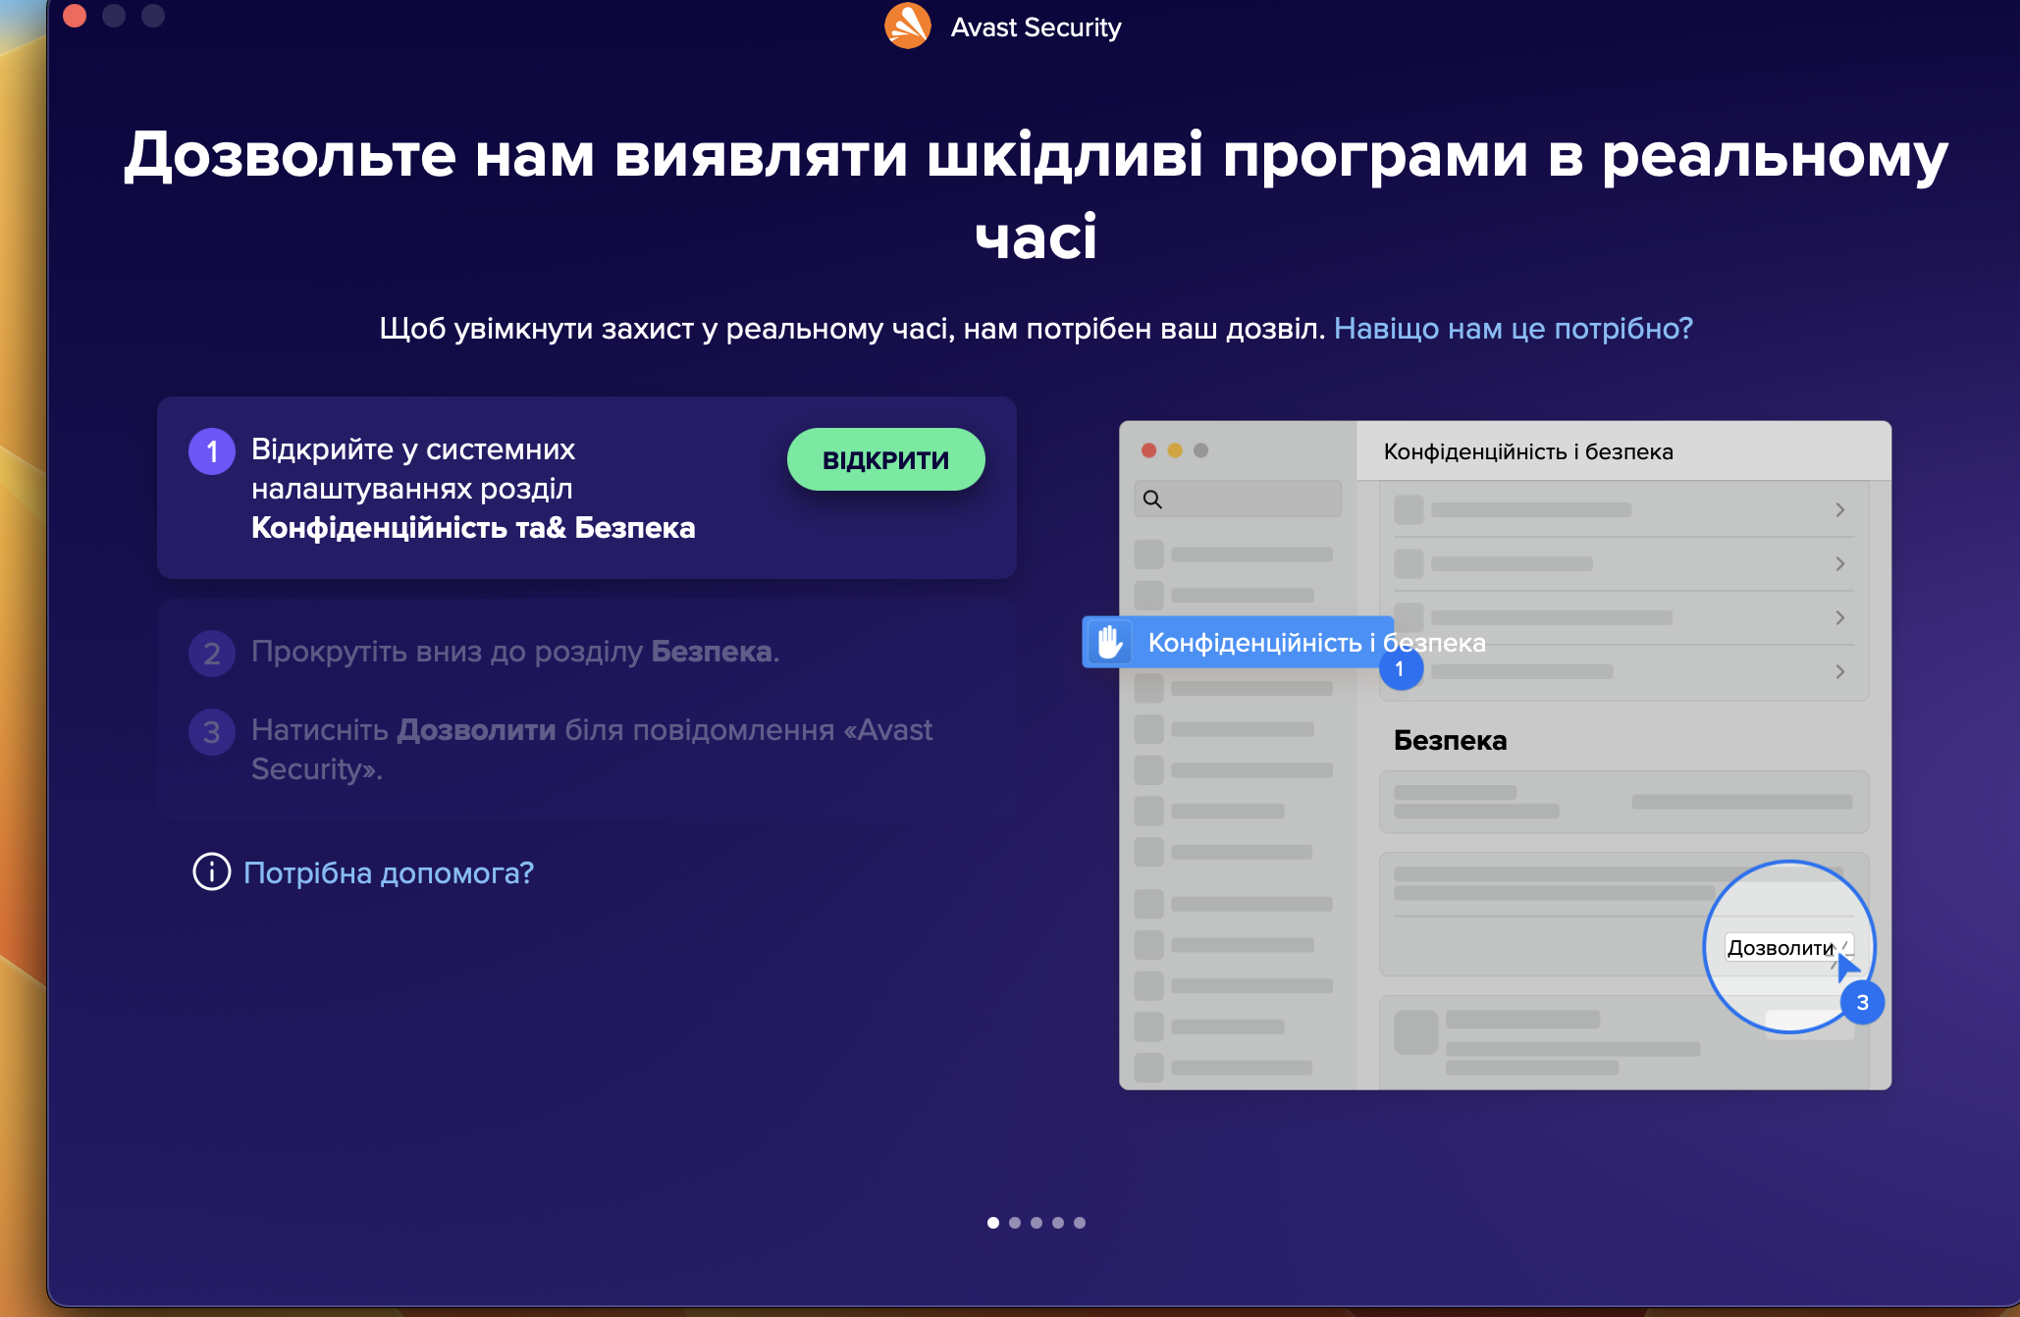Select the last pagination dot
The image size is (2020, 1317).
pyautogui.click(x=1080, y=1223)
